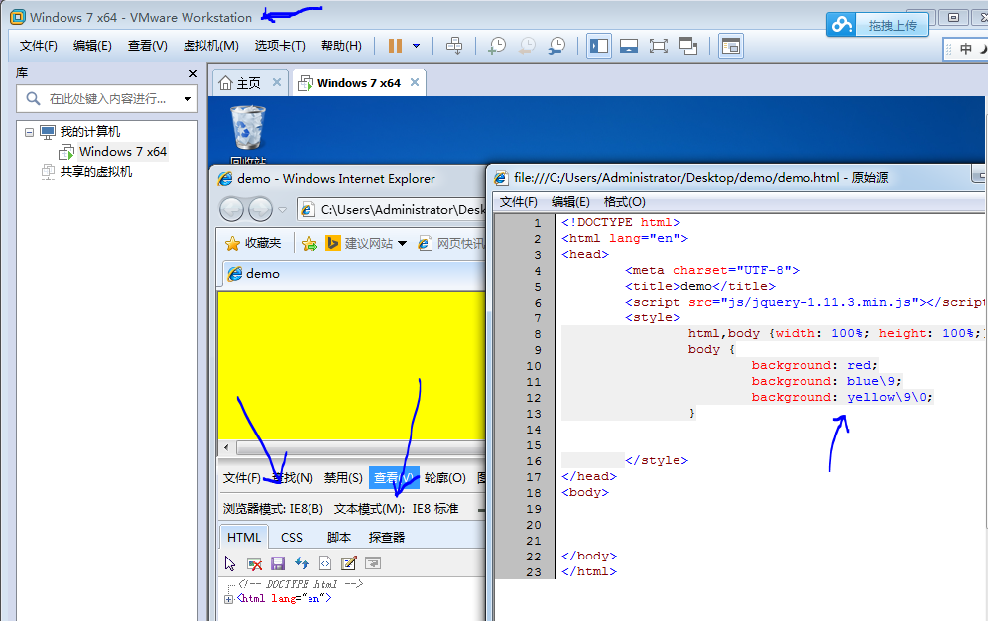Switch to the HTML developer tab
This screenshot has height=621, width=988.
pos(244,538)
